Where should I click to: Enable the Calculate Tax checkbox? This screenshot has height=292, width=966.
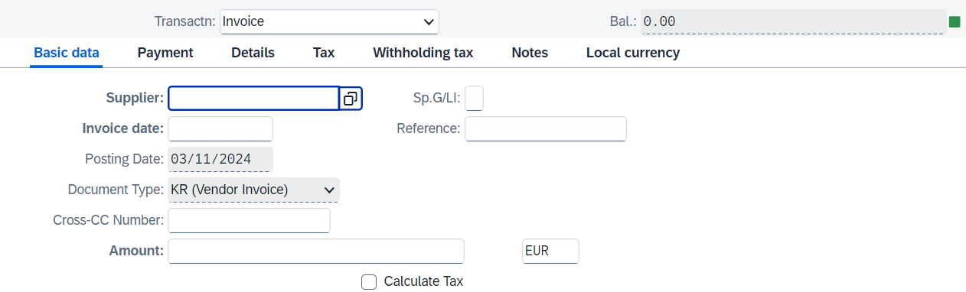(369, 282)
